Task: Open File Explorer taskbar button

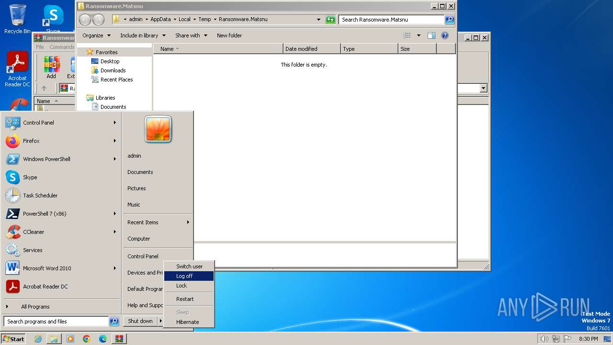Action: pyautogui.click(x=54, y=339)
